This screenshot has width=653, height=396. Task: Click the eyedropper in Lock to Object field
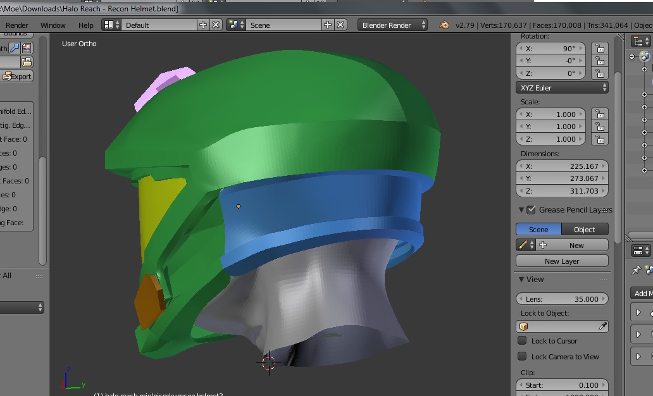click(602, 326)
